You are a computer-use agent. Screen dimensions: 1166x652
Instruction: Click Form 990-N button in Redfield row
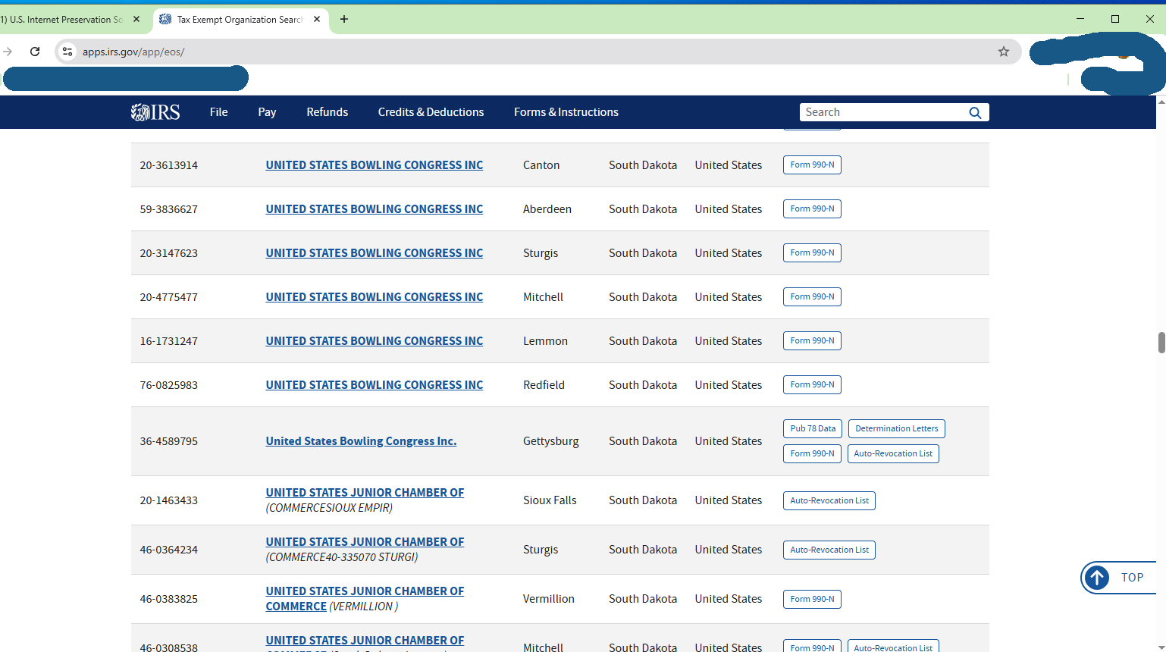(812, 385)
